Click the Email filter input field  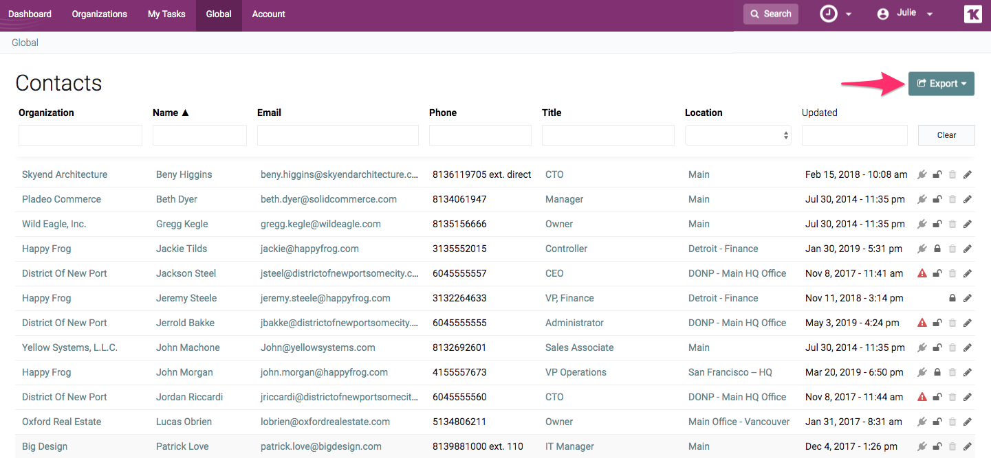pos(338,135)
